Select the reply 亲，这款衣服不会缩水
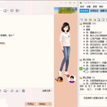Image resolution: width=107 pixels, height=107 pixels. click(x=97, y=69)
